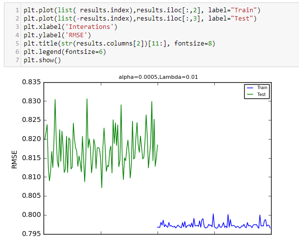
Task: Click the 'Train' string in line 1
Action: pos(244,10)
